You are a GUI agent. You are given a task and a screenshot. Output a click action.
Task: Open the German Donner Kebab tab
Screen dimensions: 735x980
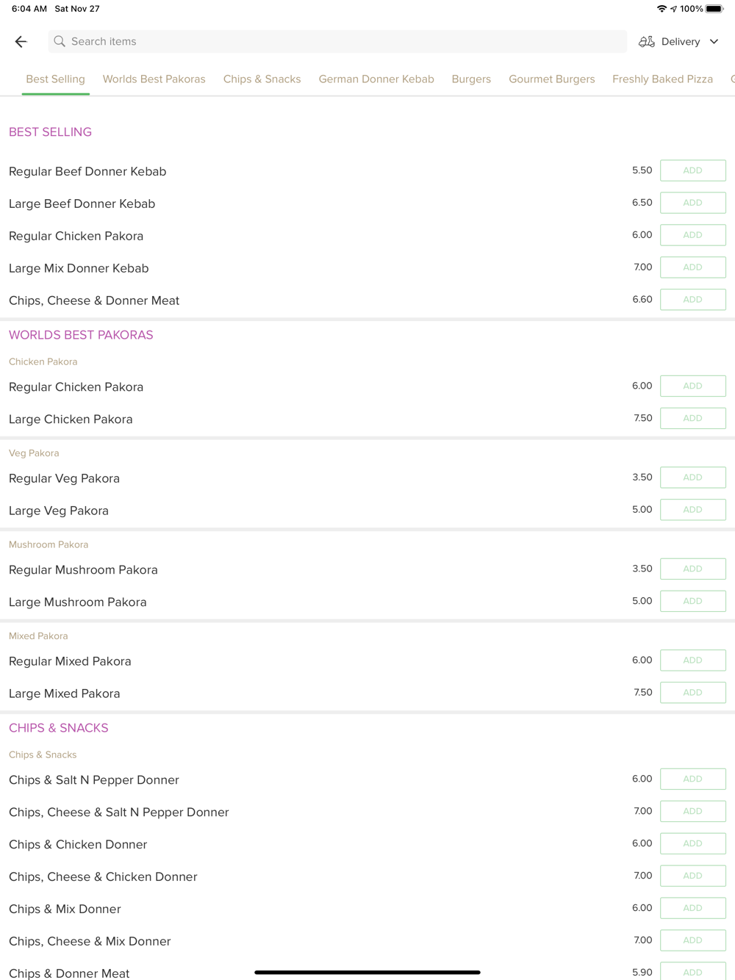pos(376,79)
